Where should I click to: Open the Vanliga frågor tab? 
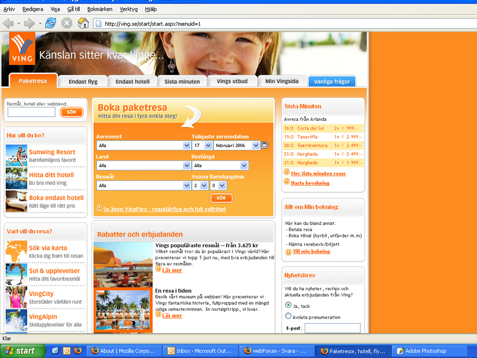[332, 82]
